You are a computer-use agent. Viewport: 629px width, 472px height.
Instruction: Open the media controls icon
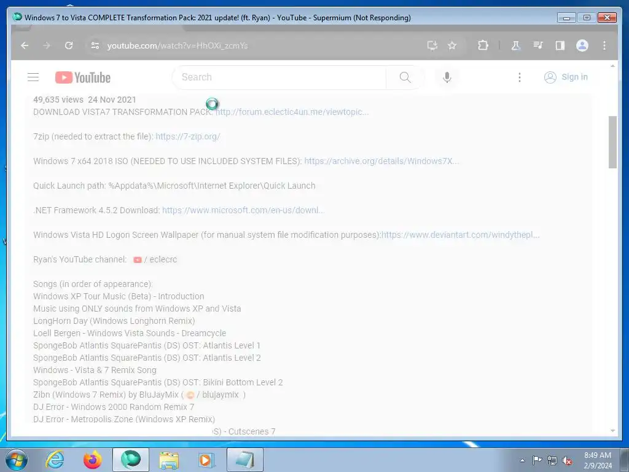(538, 45)
